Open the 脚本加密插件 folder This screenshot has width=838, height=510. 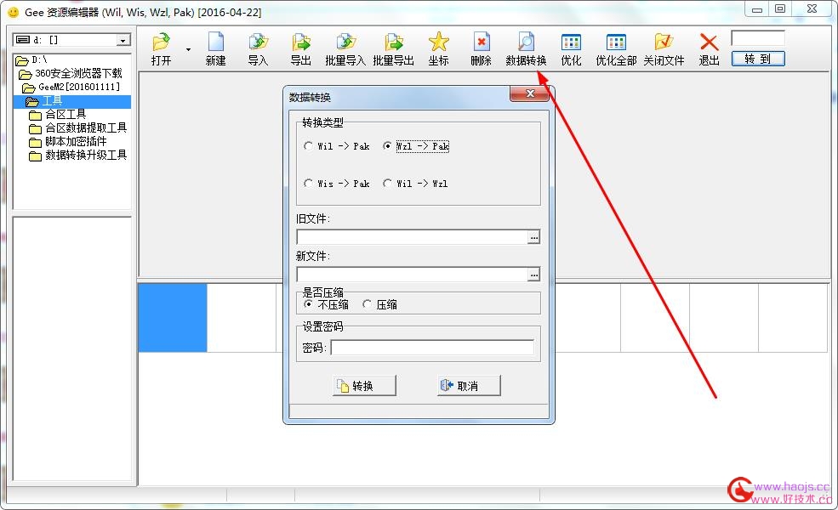click(x=68, y=141)
